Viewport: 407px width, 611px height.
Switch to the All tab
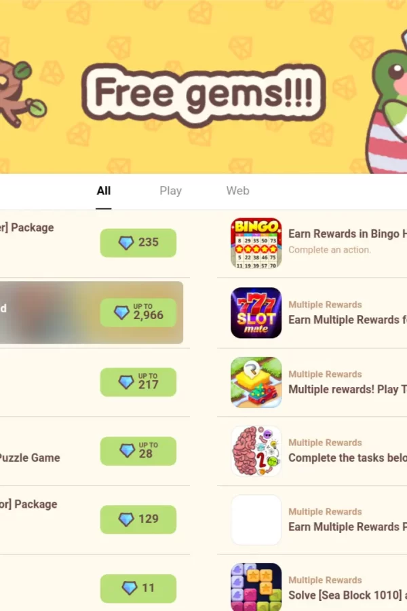pos(104,191)
